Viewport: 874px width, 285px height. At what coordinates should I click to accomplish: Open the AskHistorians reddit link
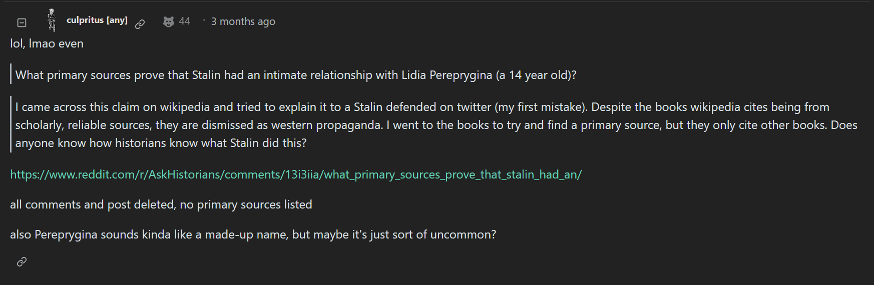pyautogui.click(x=296, y=174)
